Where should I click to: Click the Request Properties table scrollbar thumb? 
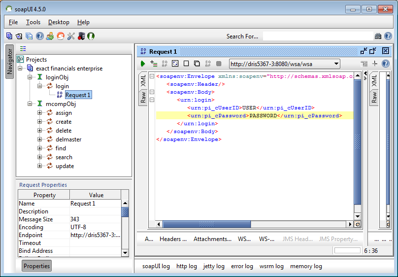(x=125, y=212)
